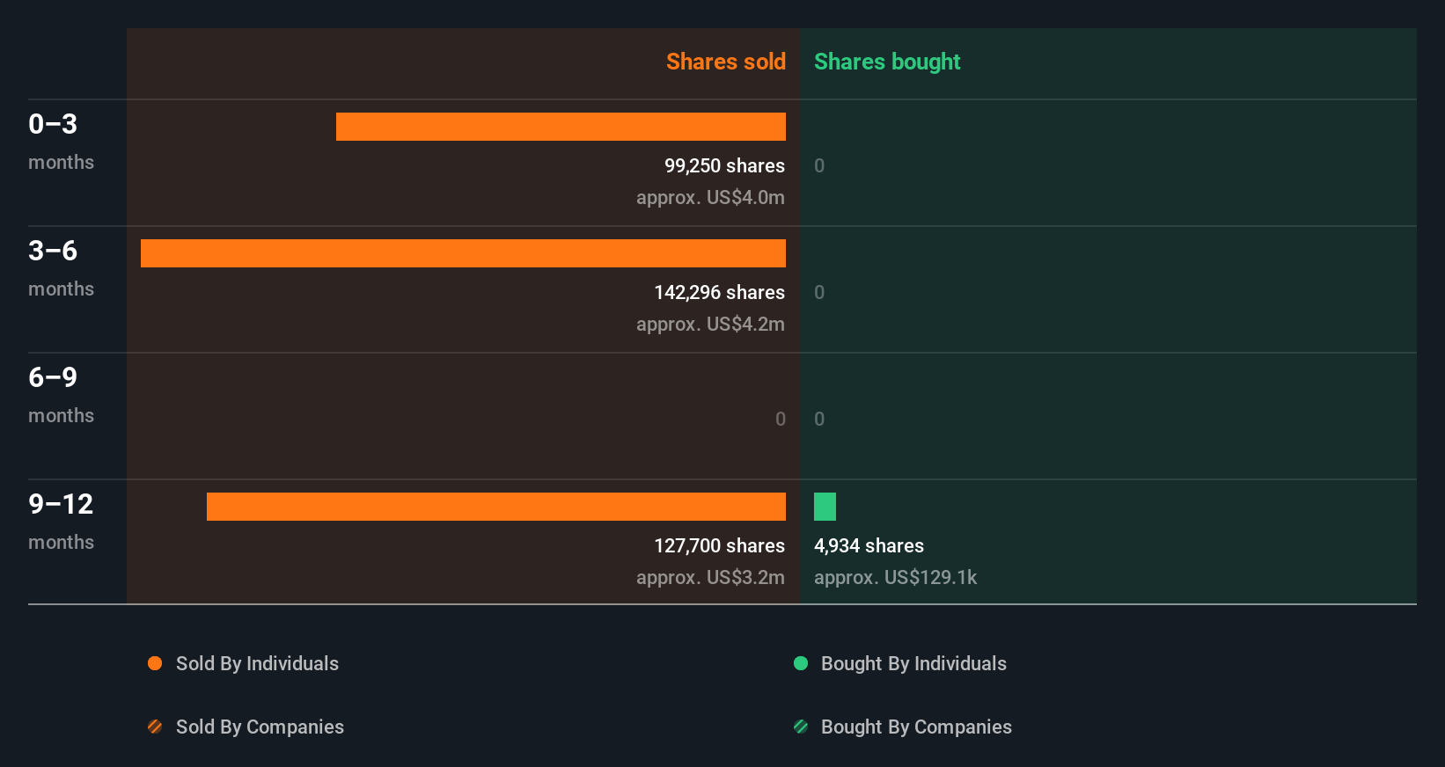This screenshot has height=767, width=1445.
Task: Toggle the Bought By Individuals legend label
Action: pyautogui.click(x=913, y=663)
